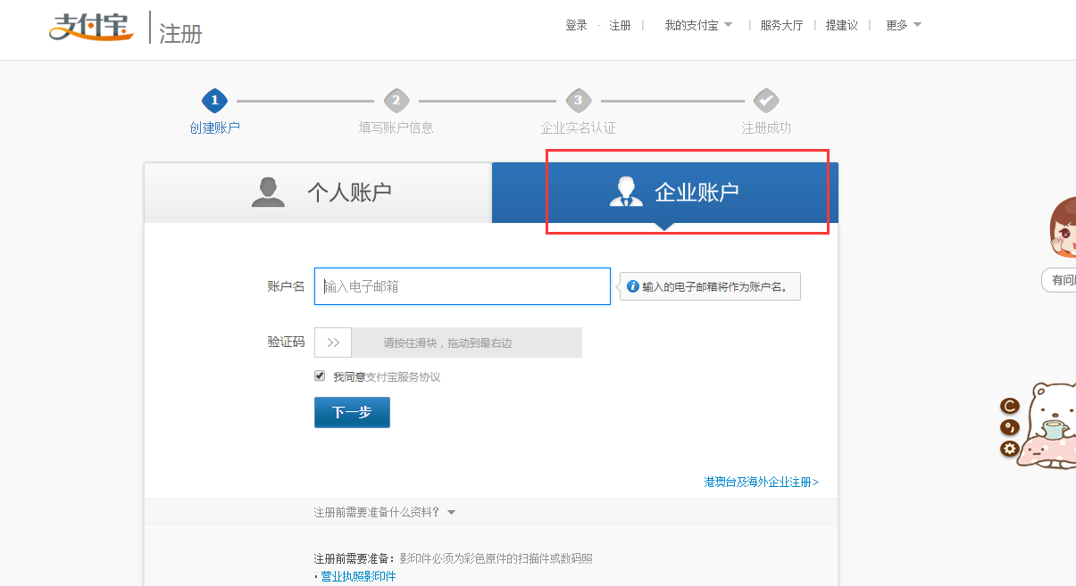Focus the 输入电子邮箱 account name field
Screen dimensions: 1076x586
[463, 286]
